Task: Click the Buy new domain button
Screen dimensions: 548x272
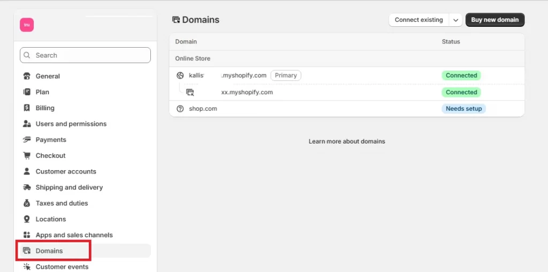Action: click(x=495, y=20)
